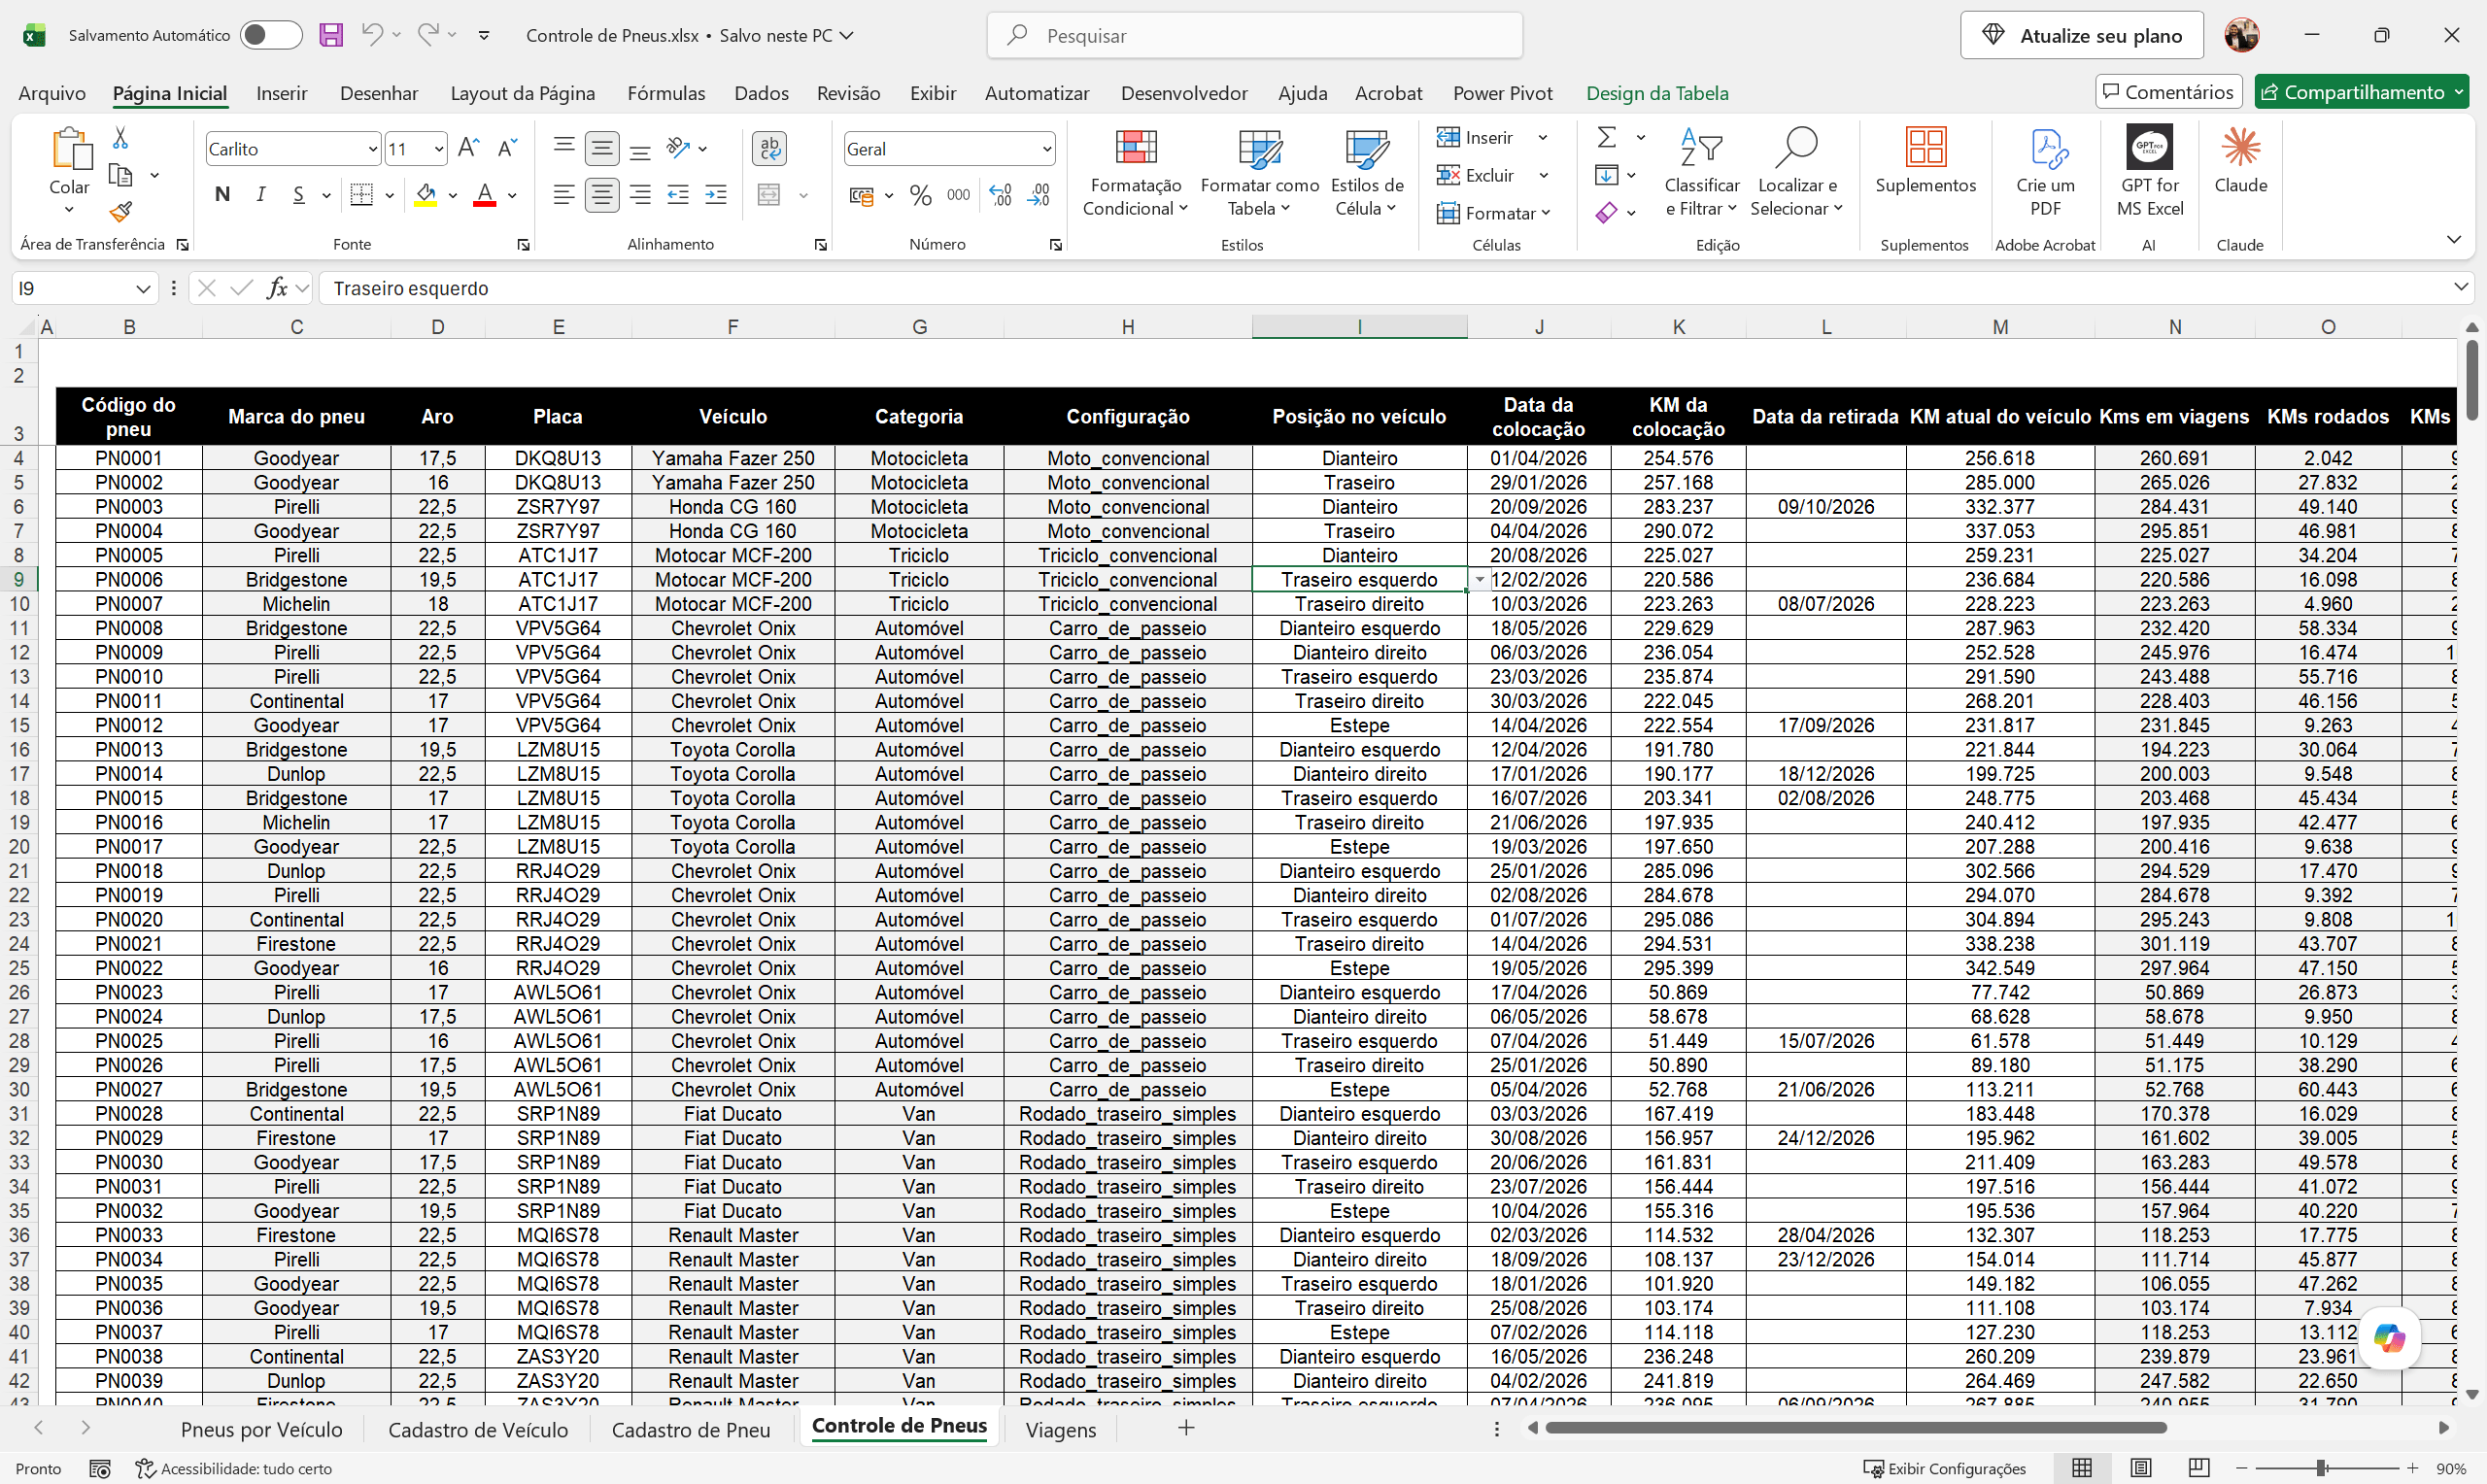The width and height of the screenshot is (2487, 1484).
Task: Open the number format Geral dropdown
Action: 1046,149
